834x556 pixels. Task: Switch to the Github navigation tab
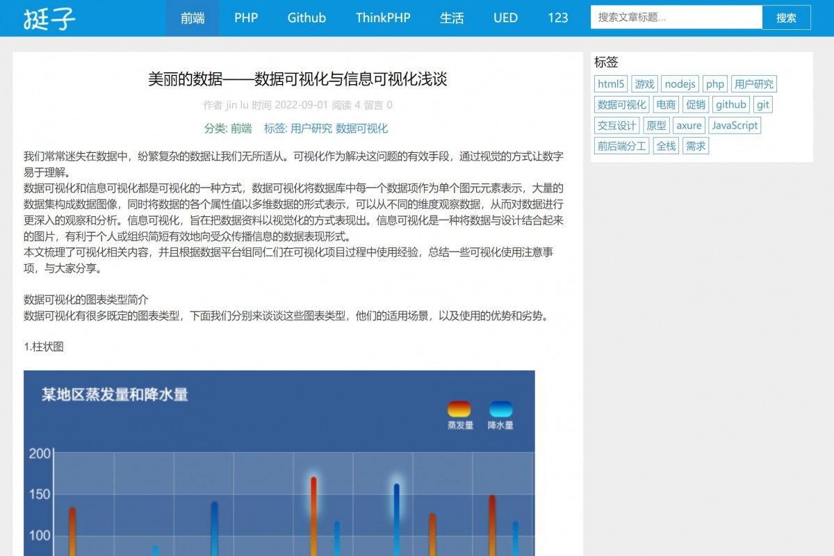click(x=306, y=19)
